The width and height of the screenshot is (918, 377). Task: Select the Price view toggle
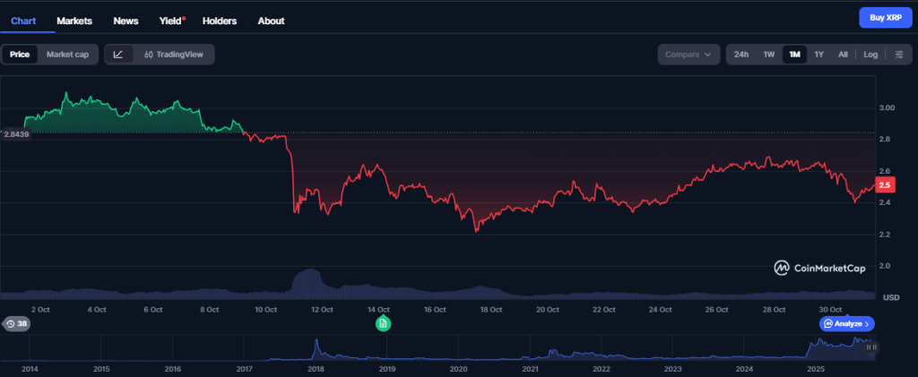[20, 55]
